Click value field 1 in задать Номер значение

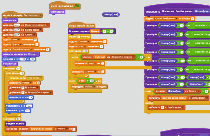37,45
